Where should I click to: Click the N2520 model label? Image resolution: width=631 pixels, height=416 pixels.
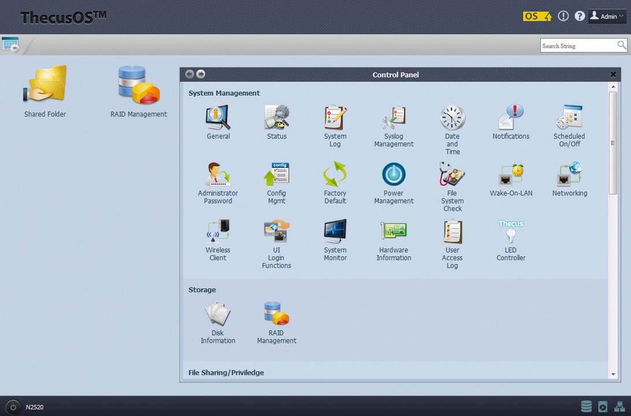point(35,407)
